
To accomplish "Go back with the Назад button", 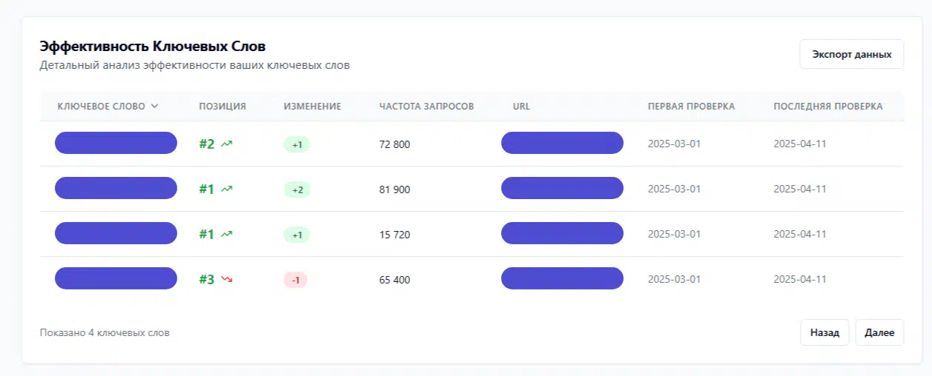I will [824, 333].
